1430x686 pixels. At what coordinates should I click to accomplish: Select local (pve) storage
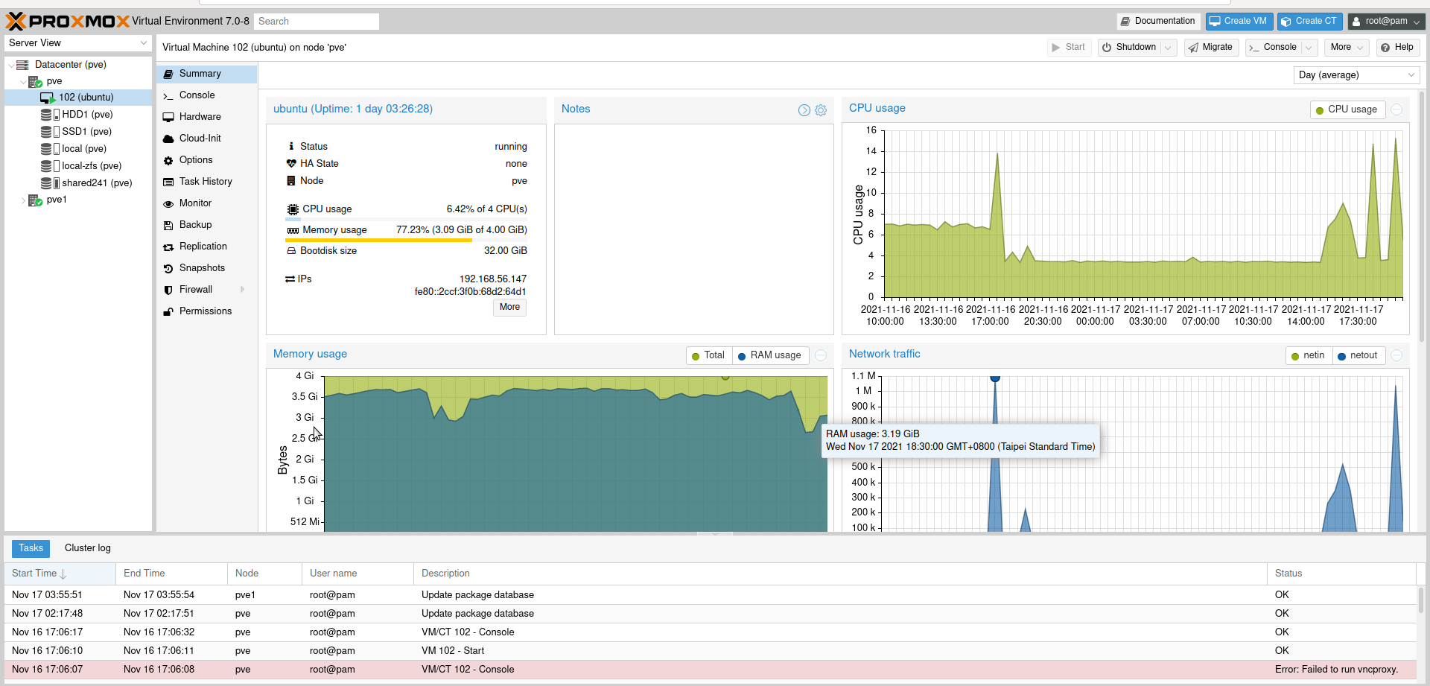pyautogui.click(x=84, y=149)
